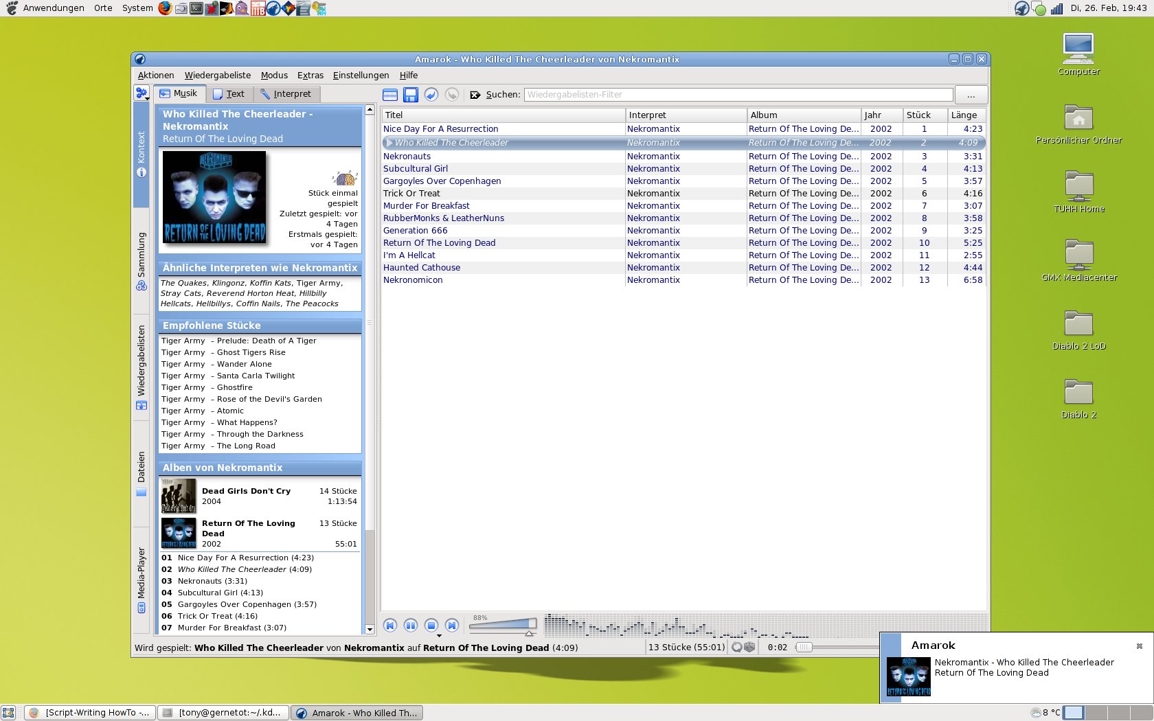Click the greyed redo playlist icon
Image resolution: width=1154 pixels, height=721 pixels.
pos(452,95)
